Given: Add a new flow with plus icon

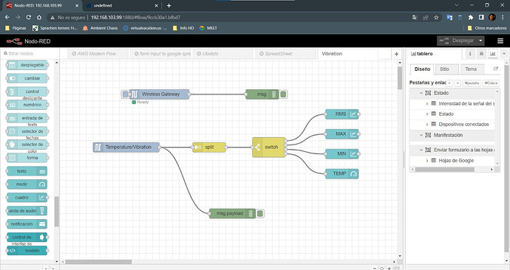Looking at the screenshot, I should click(396, 54).
